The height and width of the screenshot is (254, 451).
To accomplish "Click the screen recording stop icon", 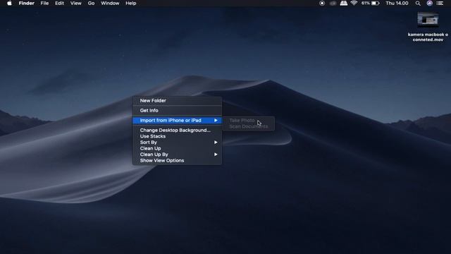I will 322,3.
